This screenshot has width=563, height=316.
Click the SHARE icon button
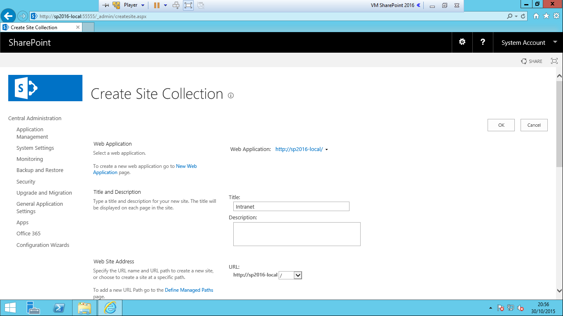click(532, 61)
